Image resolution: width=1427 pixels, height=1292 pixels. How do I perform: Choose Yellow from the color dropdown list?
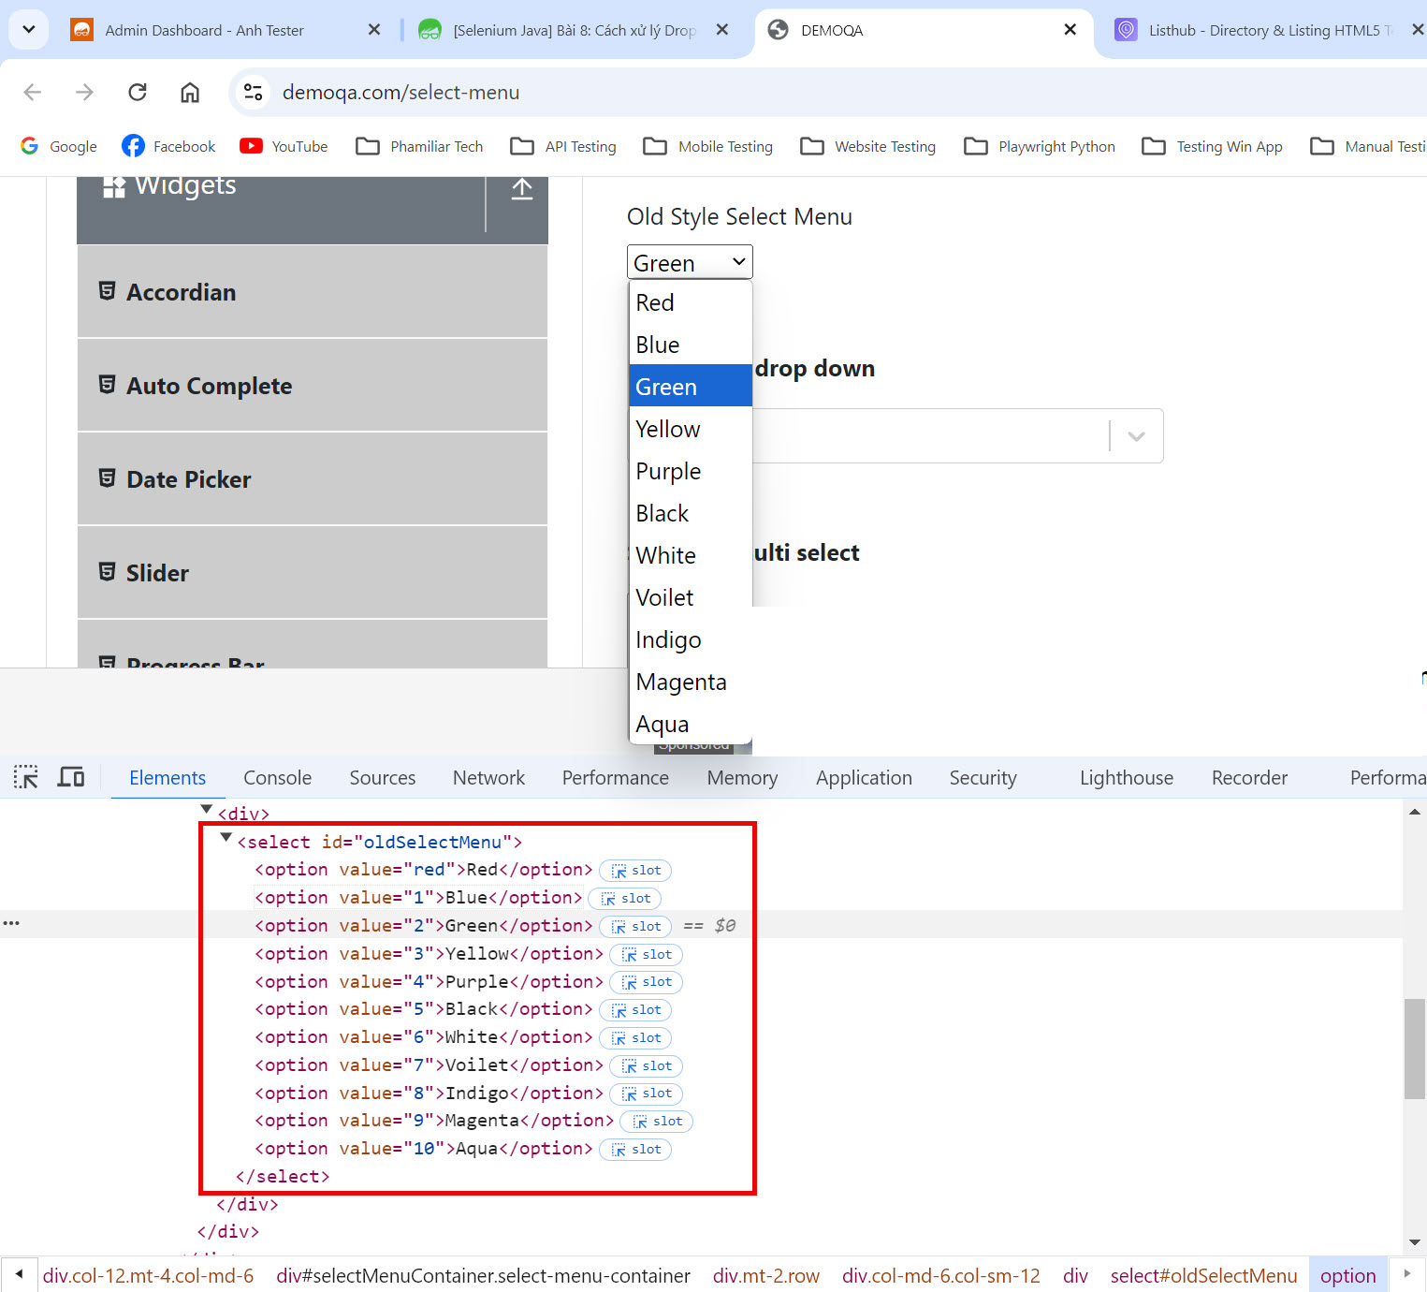click(691, 429)
